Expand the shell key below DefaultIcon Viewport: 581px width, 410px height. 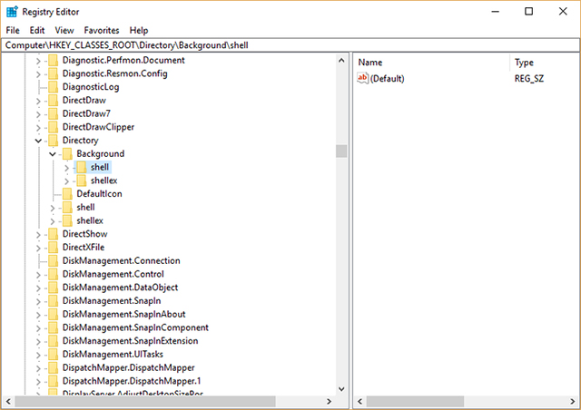click(53, 208)
